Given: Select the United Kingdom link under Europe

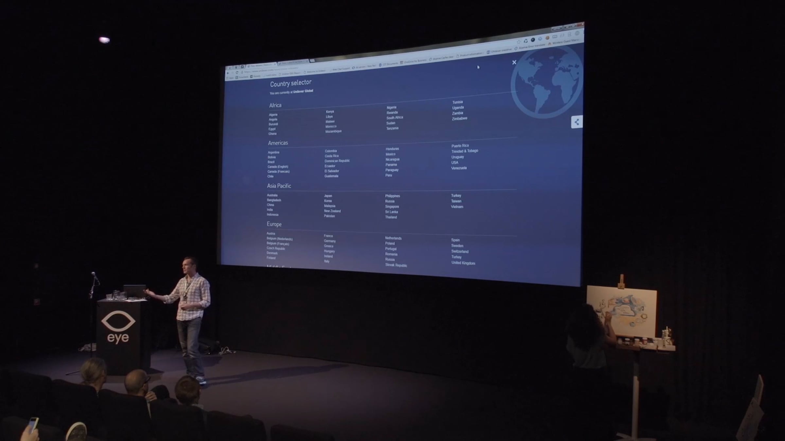Looking at the screenshot, I should click(463, 263).
